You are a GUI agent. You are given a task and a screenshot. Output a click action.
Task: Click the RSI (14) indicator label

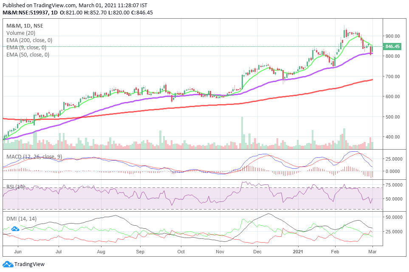[x=16, y=187]
